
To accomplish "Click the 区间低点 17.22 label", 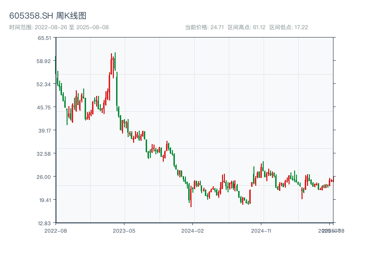I will pyautogui.click(x=289, y=27).
